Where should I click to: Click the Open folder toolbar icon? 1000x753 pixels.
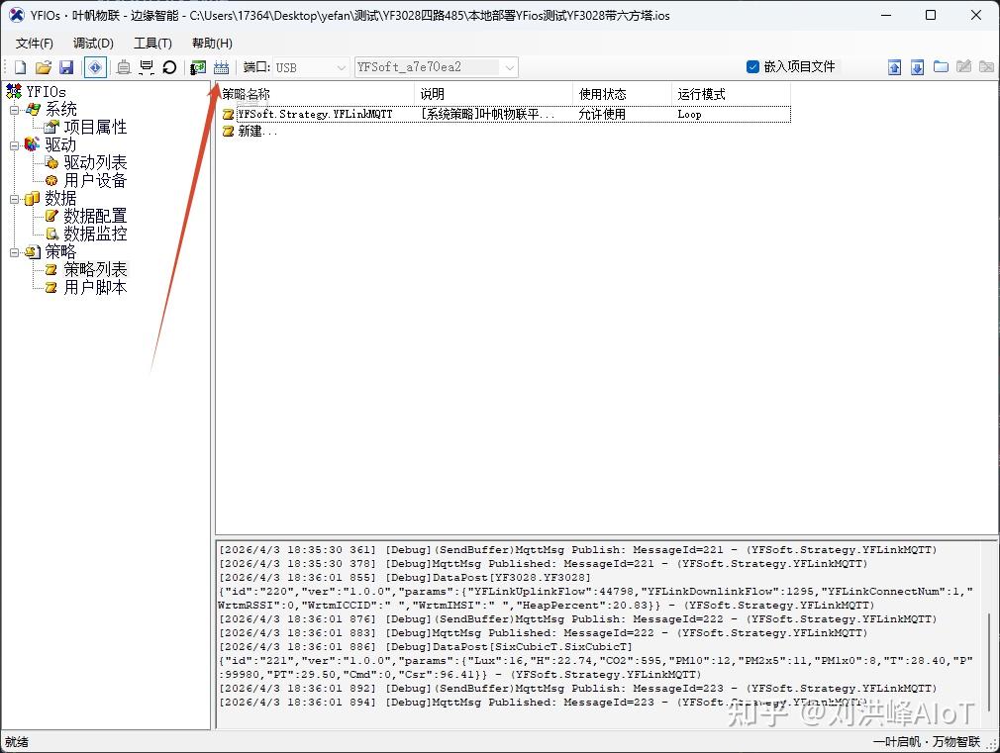click(43, 67)
